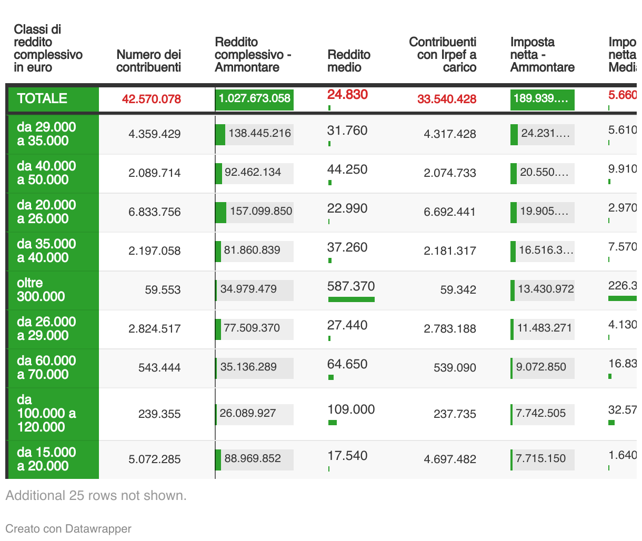
Task: Click the Reddito medio column header
Action: coord(348,61)
